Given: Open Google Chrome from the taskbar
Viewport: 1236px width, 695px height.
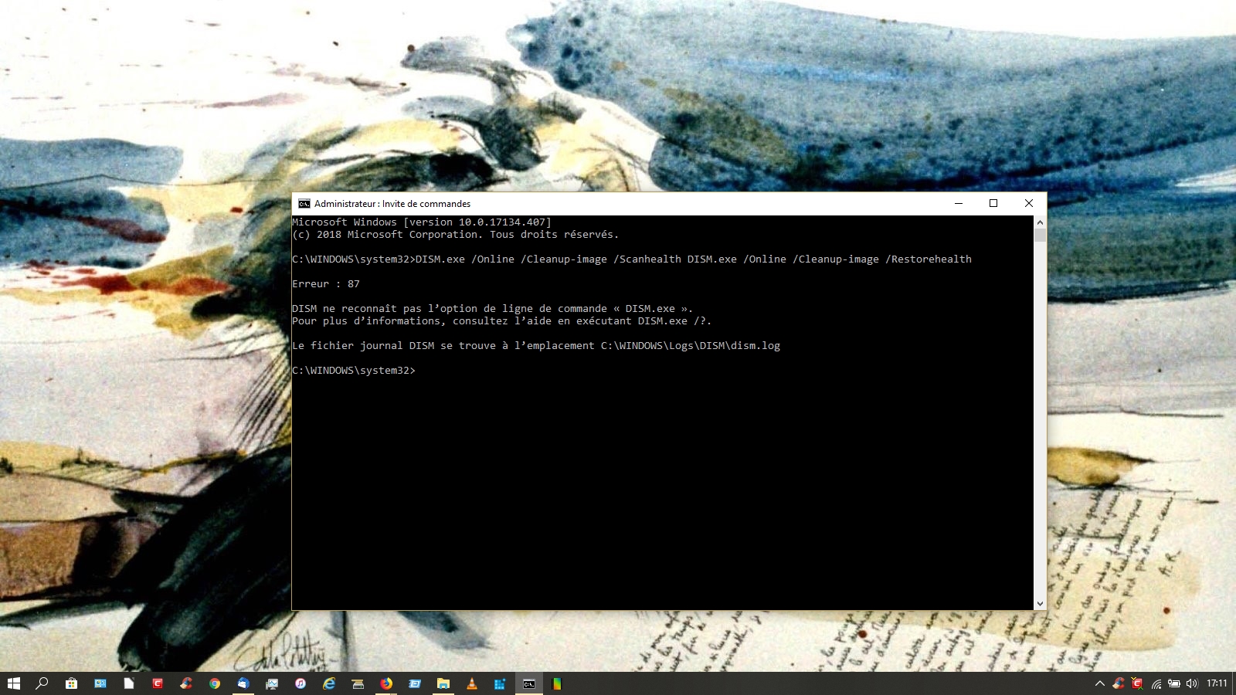Looking at the screenshot, I should tap(215, 683).
